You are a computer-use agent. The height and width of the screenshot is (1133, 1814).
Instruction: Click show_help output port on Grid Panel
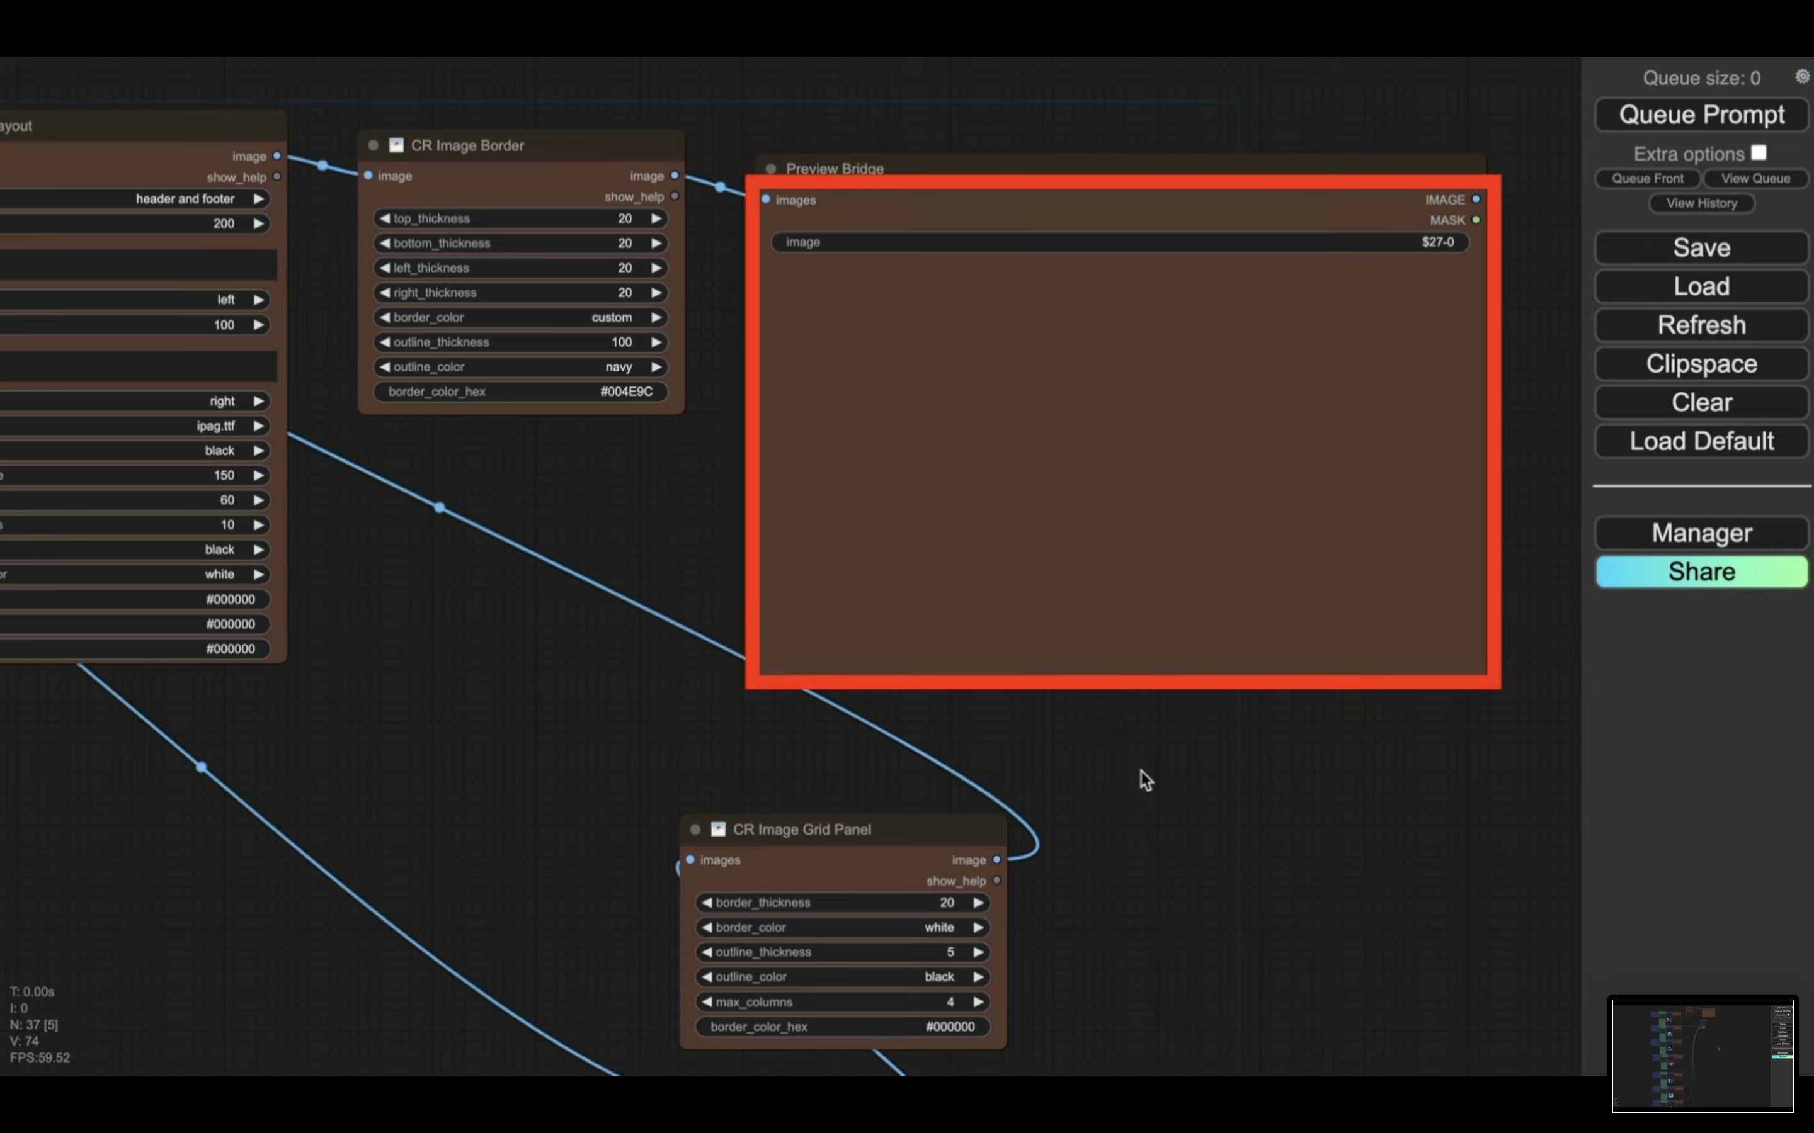996,881
